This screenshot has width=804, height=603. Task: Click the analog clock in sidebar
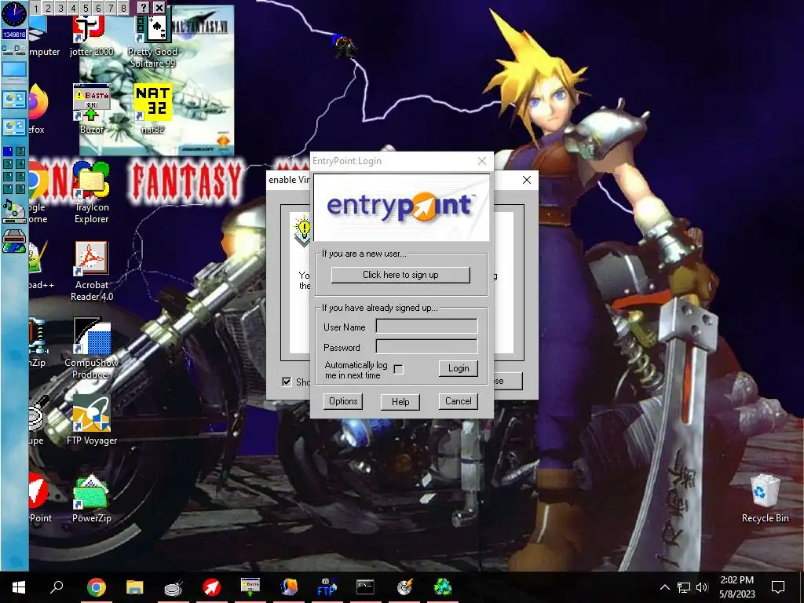point(14,14)
